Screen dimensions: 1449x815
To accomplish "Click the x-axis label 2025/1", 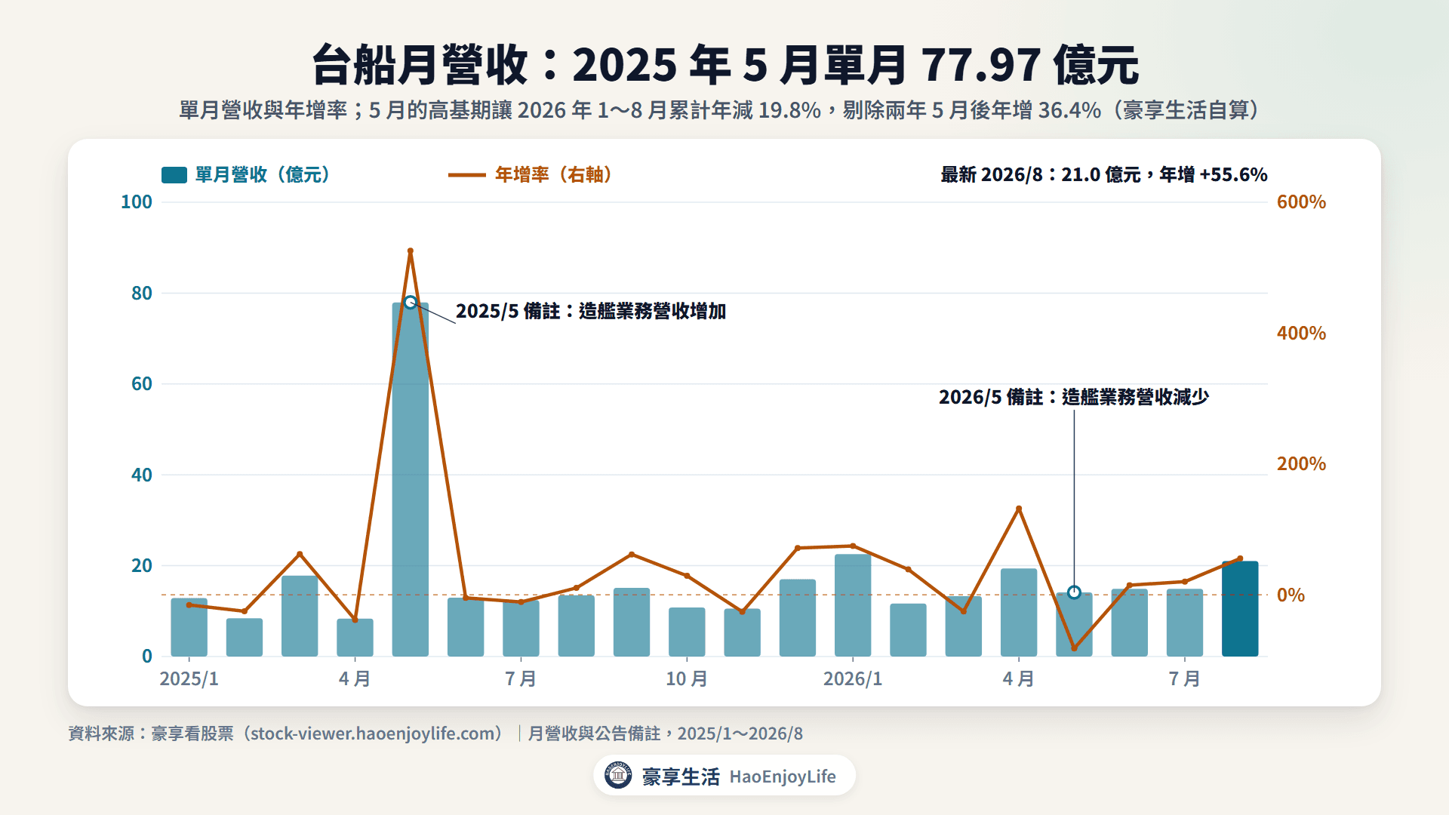I will 189,678.
